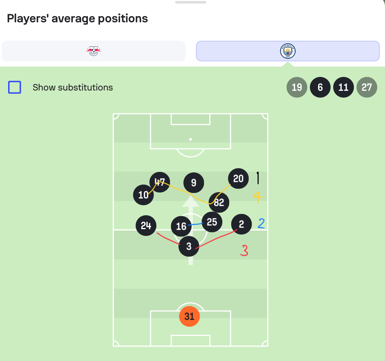Click substitute player badge 27

[x=367, y=87]
